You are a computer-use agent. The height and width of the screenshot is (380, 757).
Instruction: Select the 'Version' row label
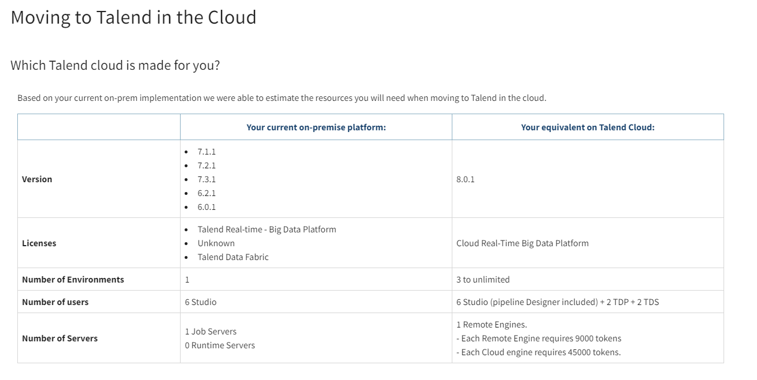[x=37, y=179]
